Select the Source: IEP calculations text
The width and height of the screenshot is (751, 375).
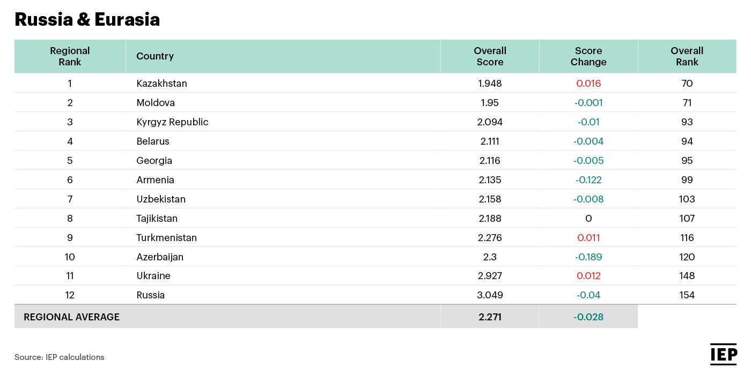pyautogui.click(x=60, y=357)
